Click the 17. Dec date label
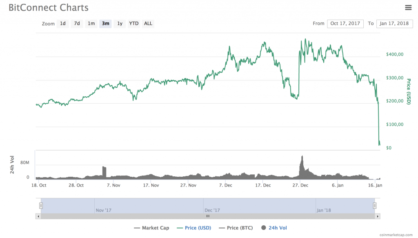Screen dimensions: 418x238 tap(263, 185)
